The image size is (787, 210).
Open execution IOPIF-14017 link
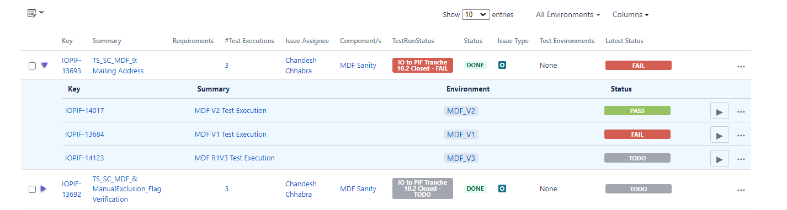click(x=84, y=111)
